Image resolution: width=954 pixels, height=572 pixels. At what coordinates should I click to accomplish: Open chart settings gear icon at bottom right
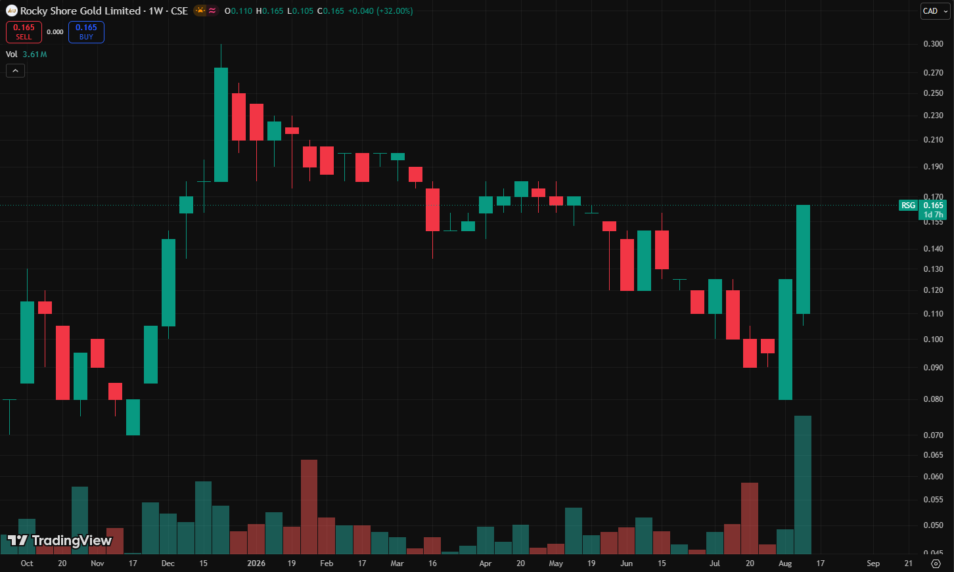tap(936, 563)
